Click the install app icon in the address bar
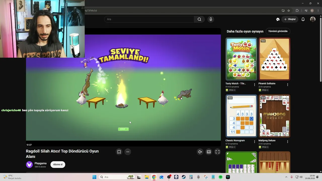Screen dimensions: 322x181 point(283,11)
